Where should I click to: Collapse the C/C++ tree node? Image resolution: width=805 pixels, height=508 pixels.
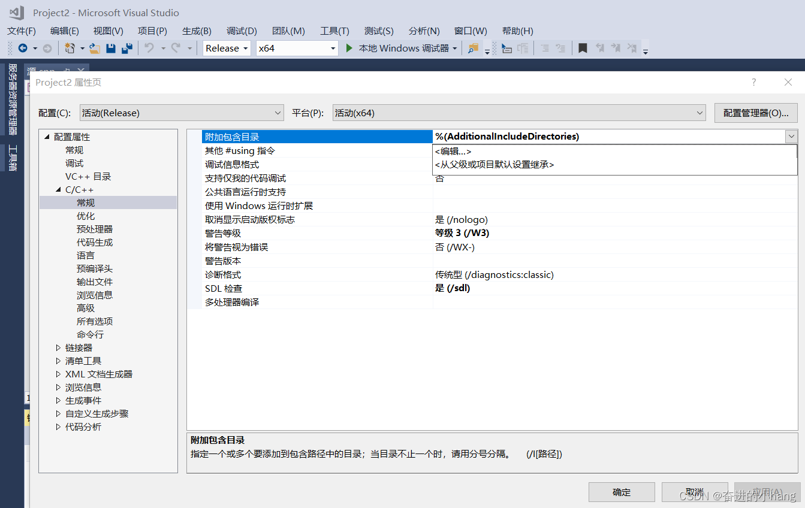click(58, 190)
